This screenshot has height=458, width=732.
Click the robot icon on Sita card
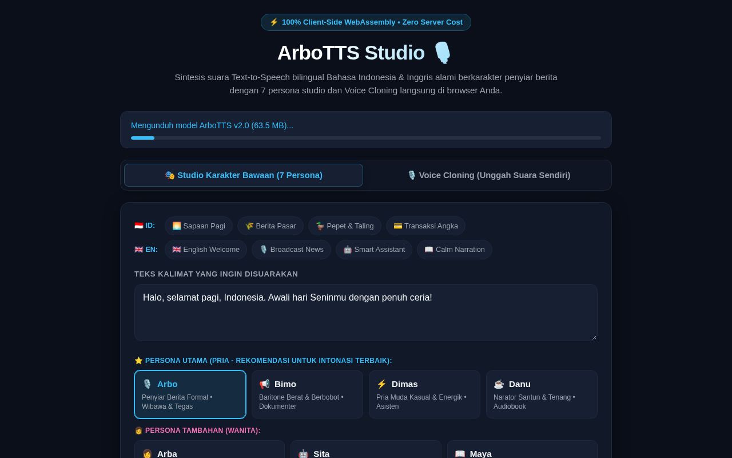click(x=303, y=454)
